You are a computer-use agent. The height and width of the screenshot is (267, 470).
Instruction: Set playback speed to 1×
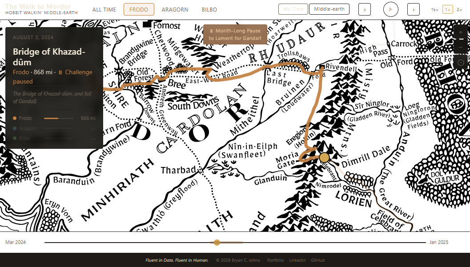tap(447, 10)
